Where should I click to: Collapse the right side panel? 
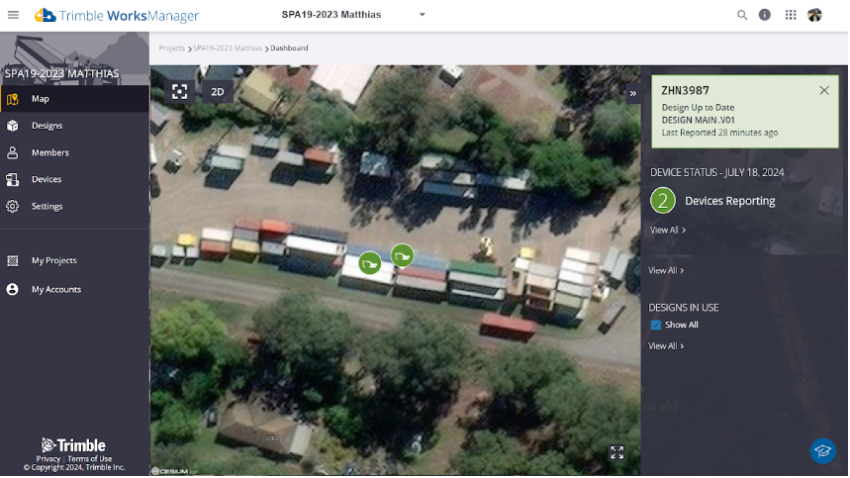pyautogui.click(x=633, y=94)
